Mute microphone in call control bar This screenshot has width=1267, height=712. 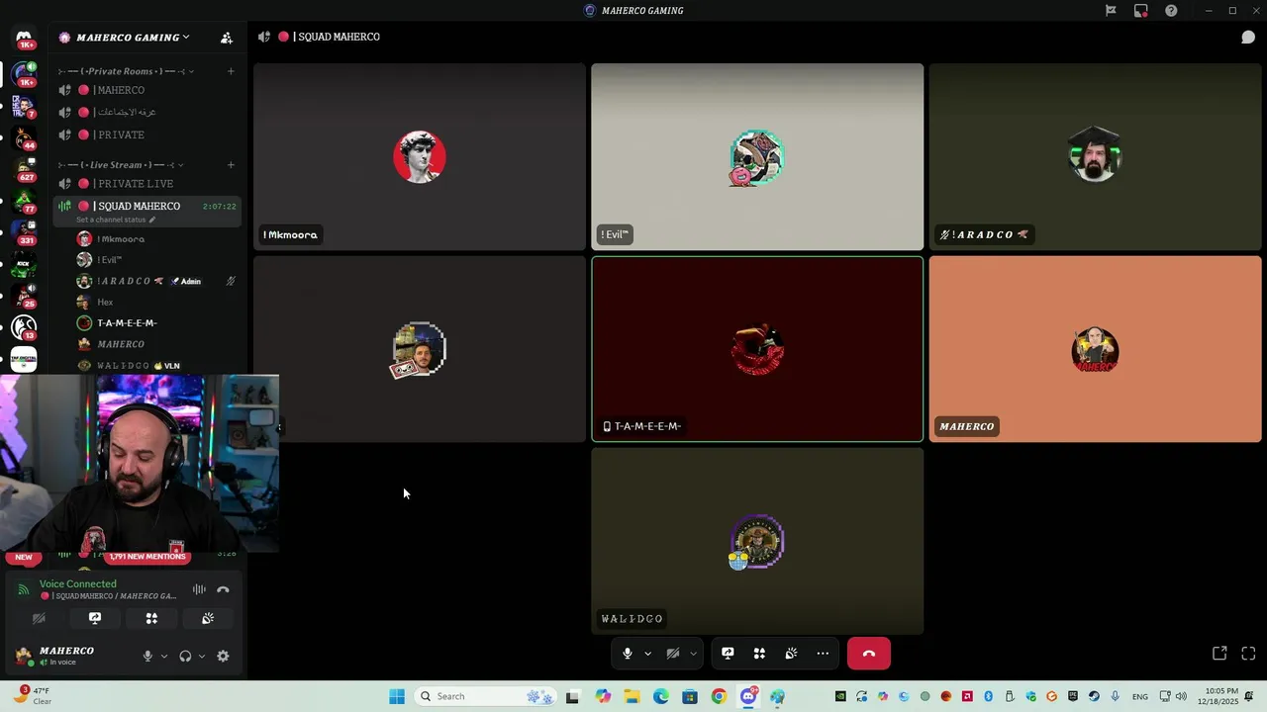pos(628,654)
